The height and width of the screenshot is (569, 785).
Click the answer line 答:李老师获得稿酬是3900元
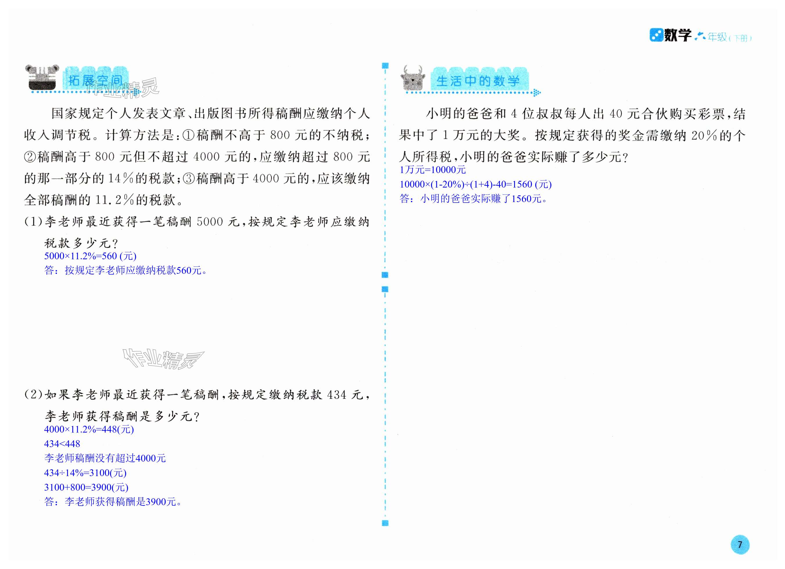coord(113,502)
